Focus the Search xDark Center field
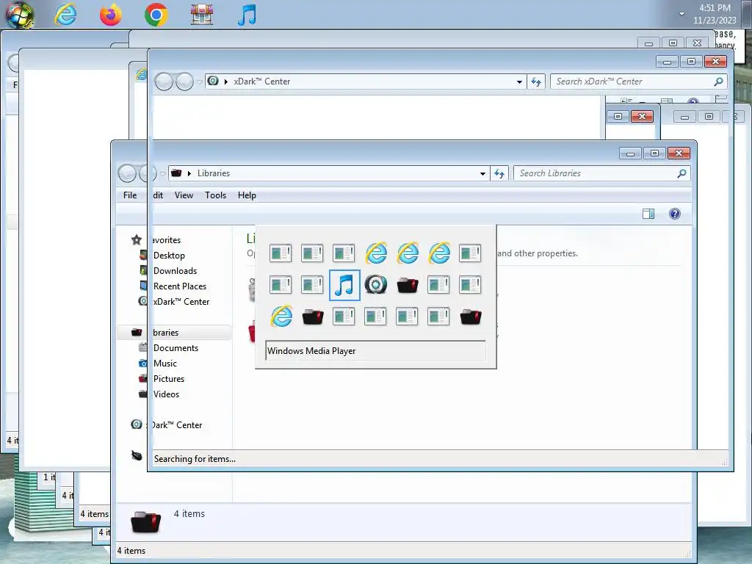The image size is (752, 564). [x=638, y=82]
